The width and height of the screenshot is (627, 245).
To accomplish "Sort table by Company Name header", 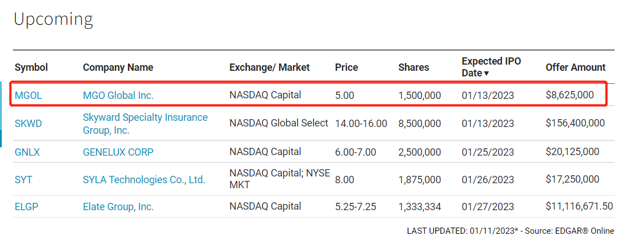I will 118,67.
